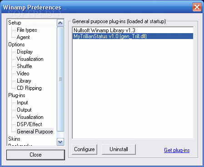Click the Uninstall button
Screen dimensions: 204x167
pos(119,149)
